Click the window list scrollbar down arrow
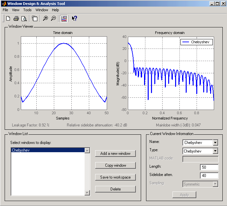The image size is (227, 206). click(87, 193)
